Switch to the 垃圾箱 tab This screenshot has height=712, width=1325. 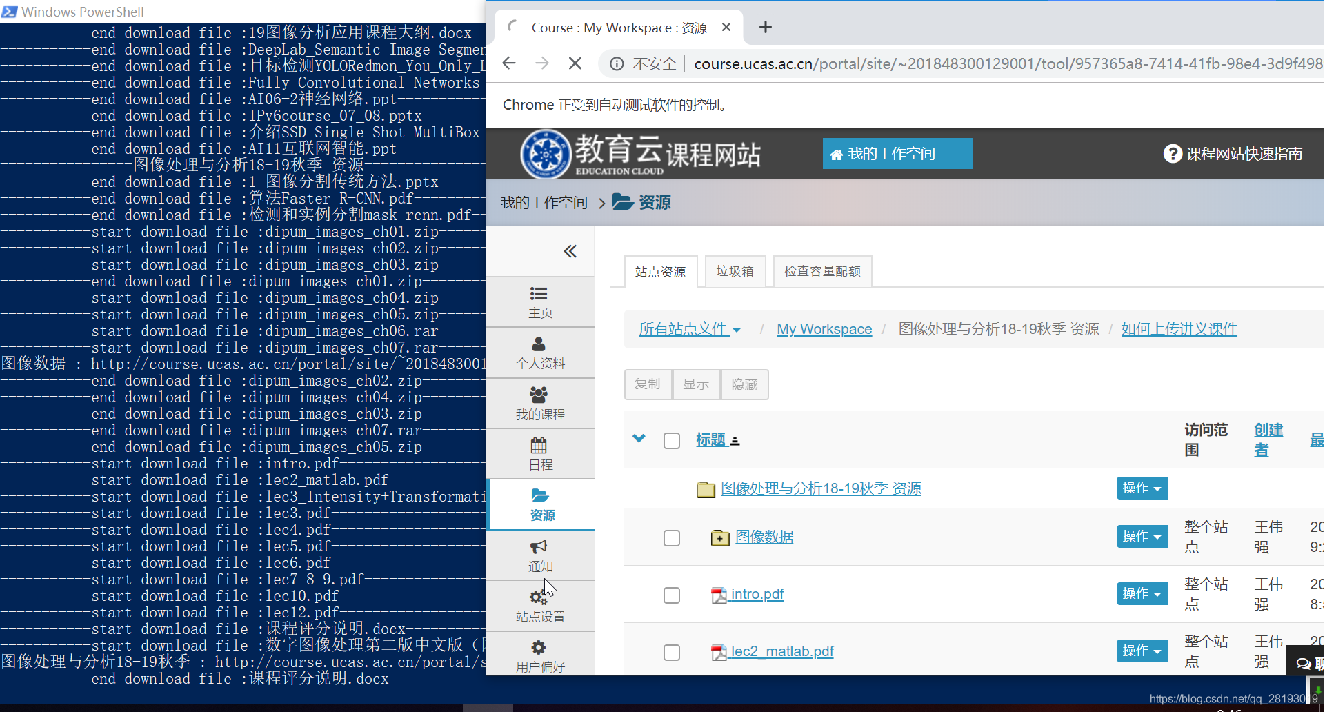(x=735, y=270)
